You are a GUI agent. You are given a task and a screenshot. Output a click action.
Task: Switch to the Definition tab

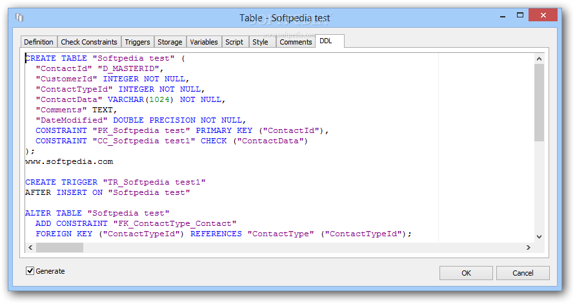tap(39, 42)
